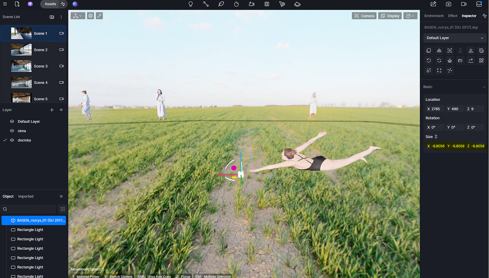489x278 pixels.
Task: Select the BASEN_rozrys_01 object in list
Action: [34, 220]
